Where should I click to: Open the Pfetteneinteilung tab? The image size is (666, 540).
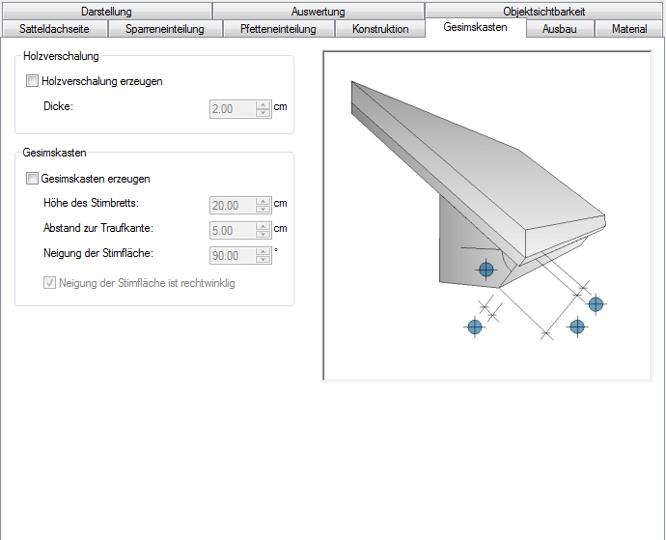pyautogui.click(x=278, y=29)
